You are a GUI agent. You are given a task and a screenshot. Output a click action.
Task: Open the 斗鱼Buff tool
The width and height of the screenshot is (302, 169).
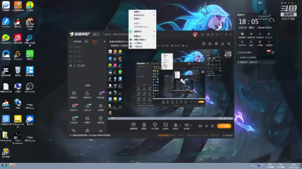click(x=87, y=107)
